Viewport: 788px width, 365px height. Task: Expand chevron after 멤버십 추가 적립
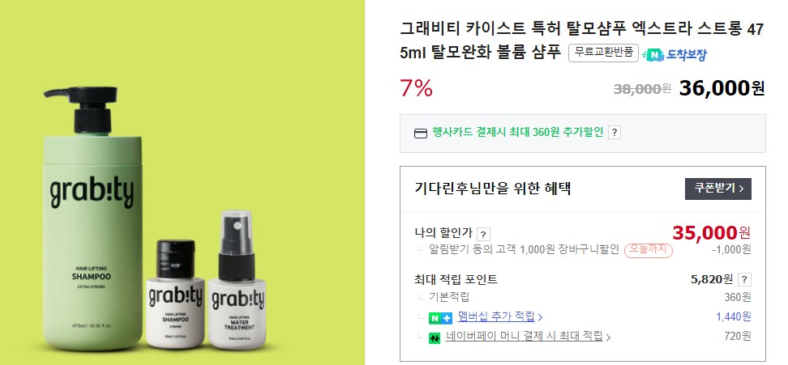(540, 317)
